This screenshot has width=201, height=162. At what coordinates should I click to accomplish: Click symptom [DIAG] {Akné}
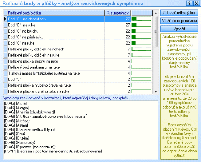click(15, 103)
